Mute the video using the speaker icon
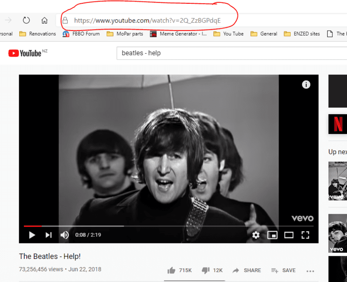 coord(65,235)
